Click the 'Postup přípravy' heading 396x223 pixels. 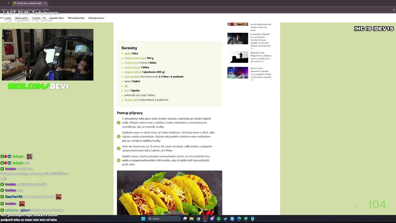pyautogui.click(x=130, y=113)
